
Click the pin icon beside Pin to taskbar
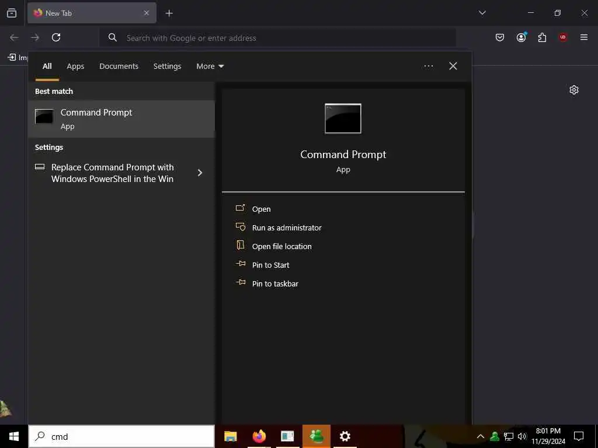240,282
